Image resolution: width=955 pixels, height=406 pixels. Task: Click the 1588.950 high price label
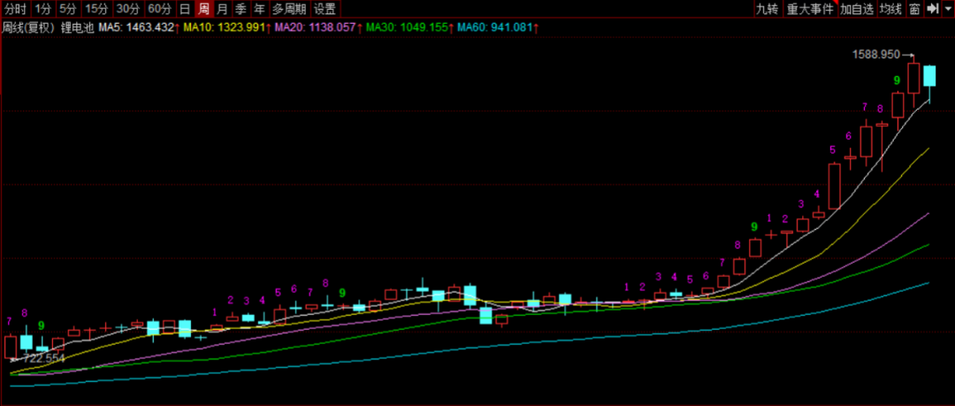[x=875, y=54]
